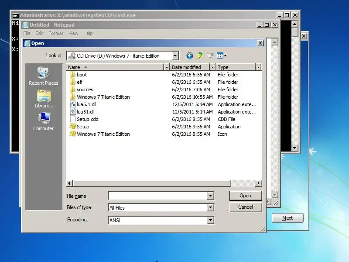The width and height of the screenshot is (349, 262).
Task: Sort files by the Name column header
Action: [115, 67]
